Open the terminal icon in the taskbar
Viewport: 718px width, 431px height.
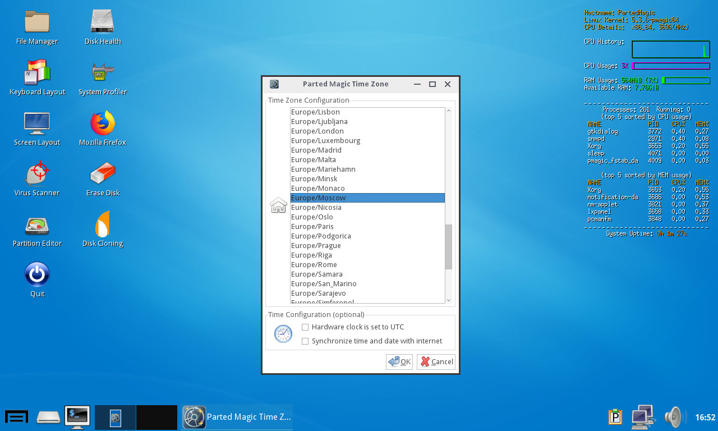click(x=77, y=417)
